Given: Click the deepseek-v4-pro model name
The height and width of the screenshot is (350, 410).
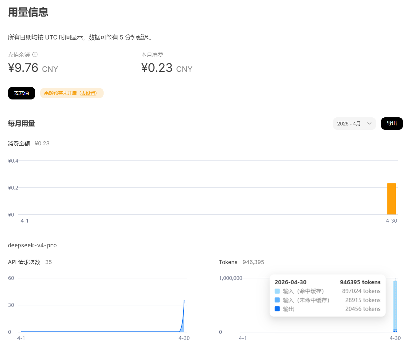Looking at the screenshot, I should tap(32, 245).
